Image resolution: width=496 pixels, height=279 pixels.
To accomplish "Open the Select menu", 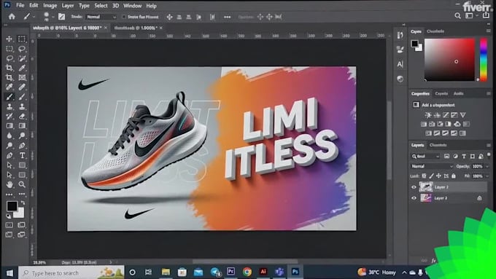I will click(101, 5).
